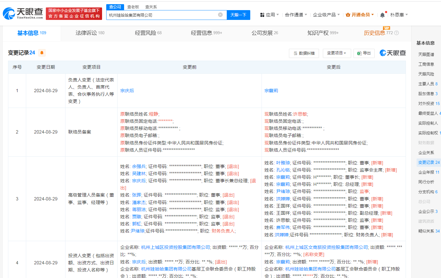Viewport: 441px width, 278px height.
Task: Jump to 对外投资 in the sidebar
Action: (429, 103)
